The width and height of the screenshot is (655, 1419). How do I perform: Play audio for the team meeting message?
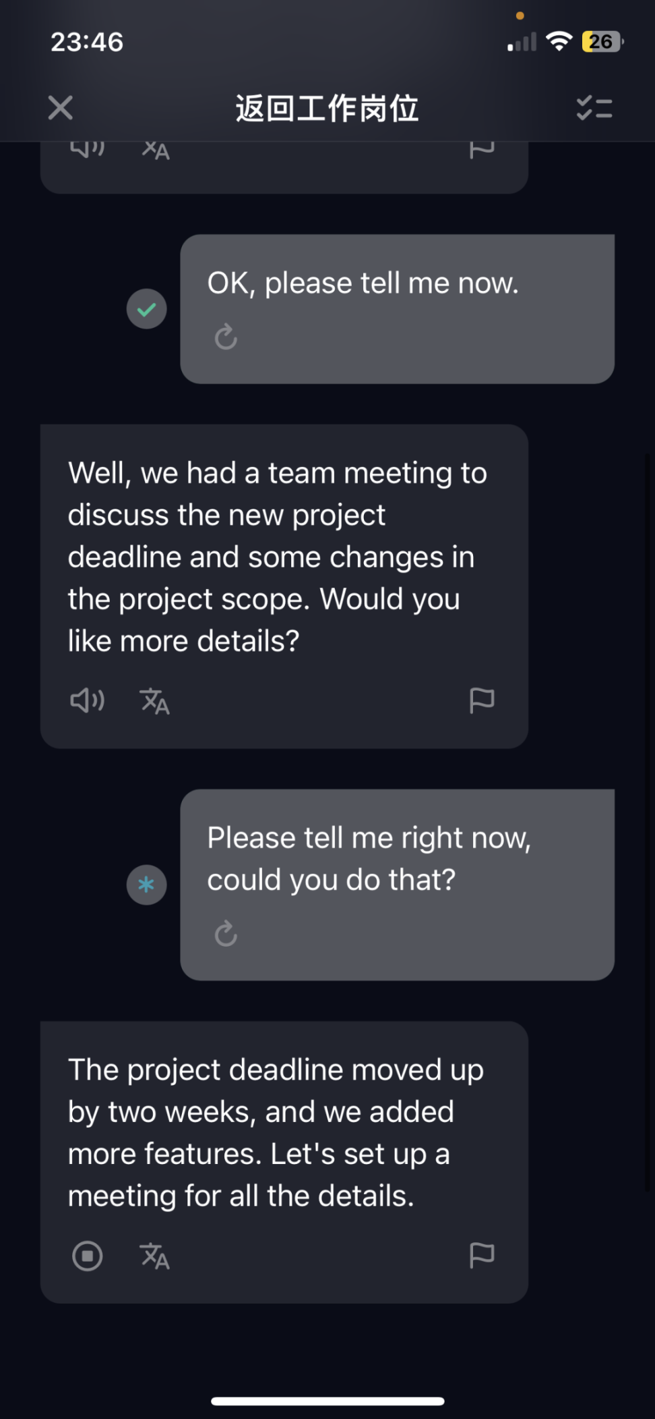coord(88,701)
